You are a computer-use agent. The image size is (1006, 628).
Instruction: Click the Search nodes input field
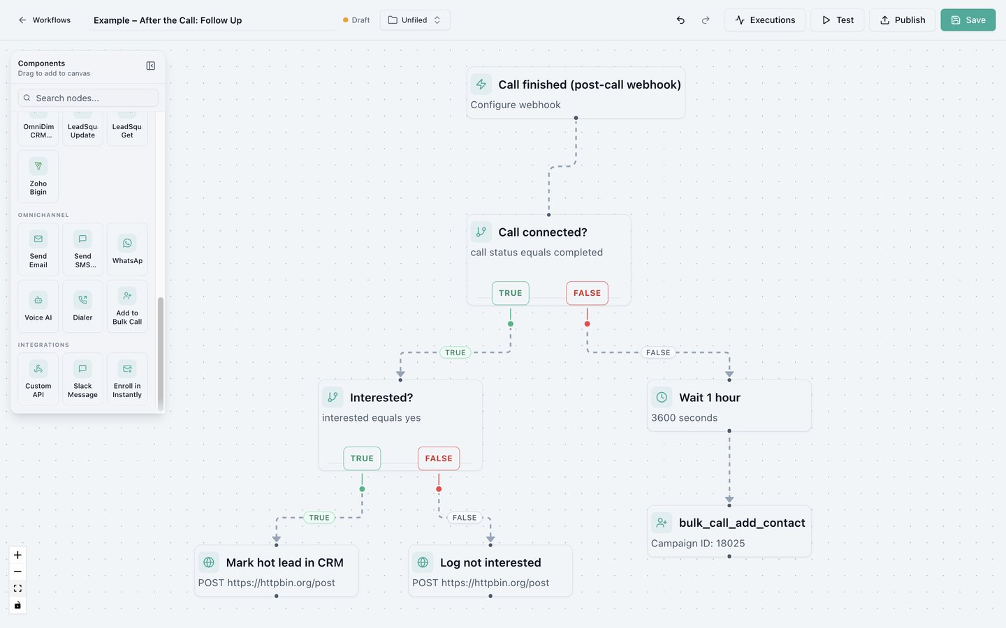click(88, 98)
